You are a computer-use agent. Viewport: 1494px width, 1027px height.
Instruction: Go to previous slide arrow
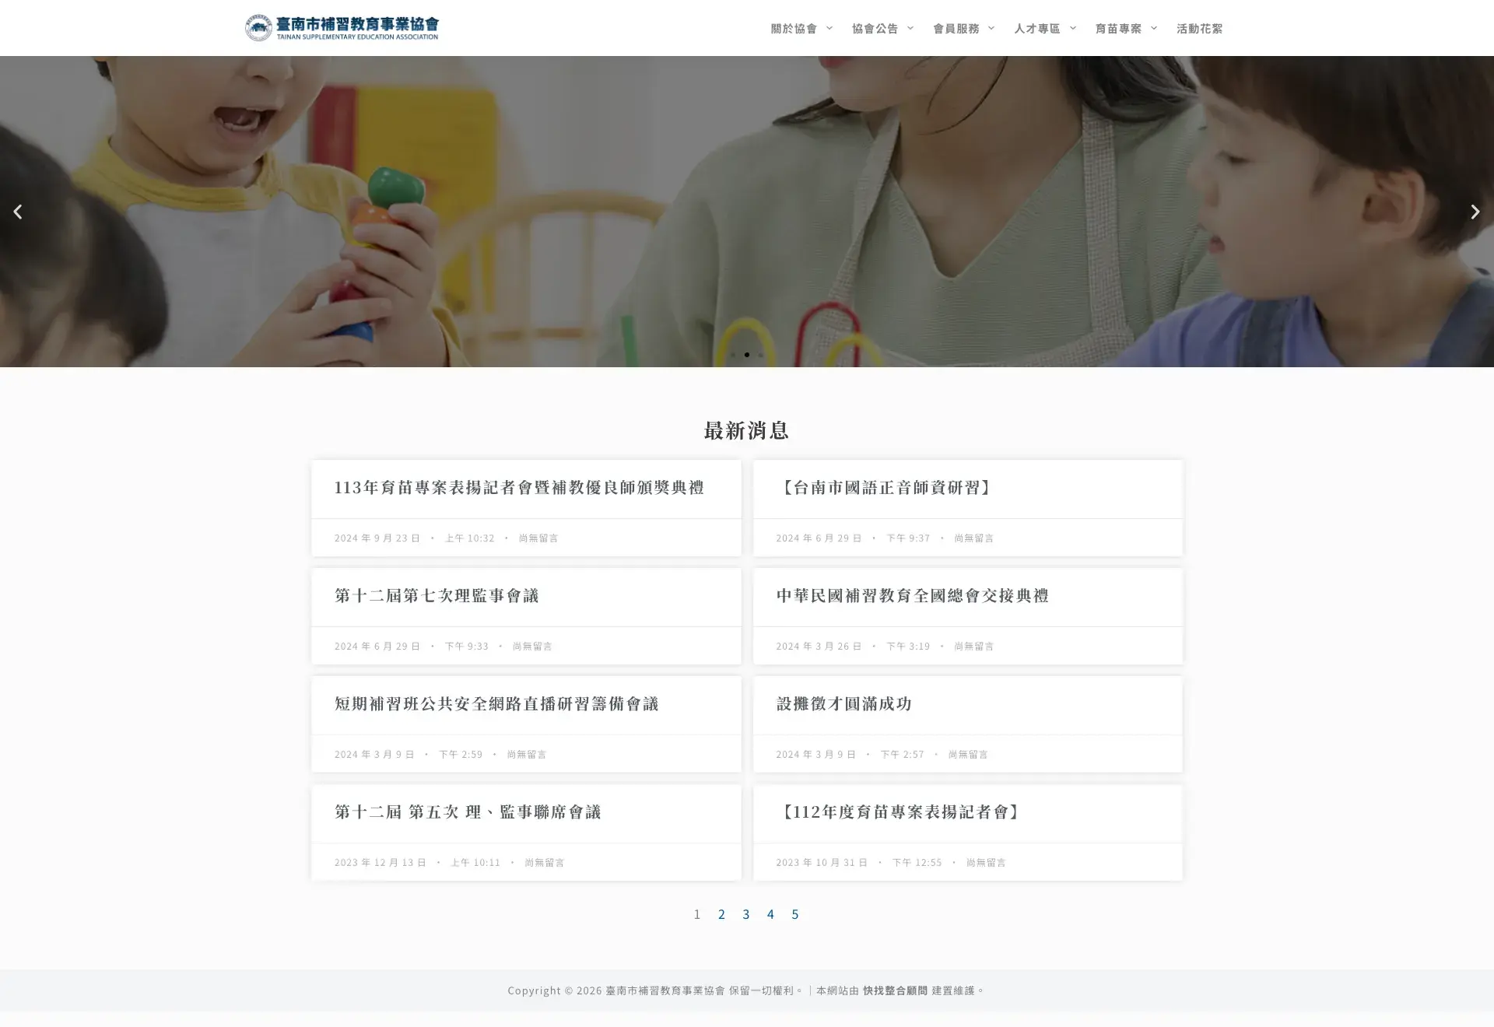coord(17,212)
